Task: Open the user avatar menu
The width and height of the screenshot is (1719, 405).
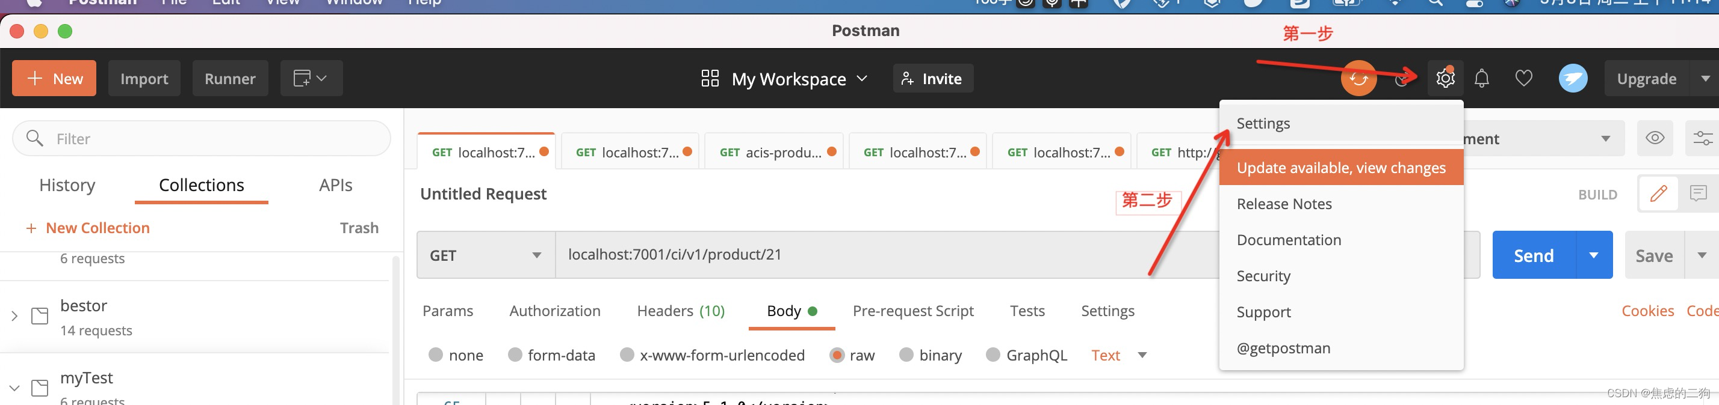Action: [x=1573, y=79]
